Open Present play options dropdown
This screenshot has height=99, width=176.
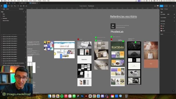coord(171,6)
